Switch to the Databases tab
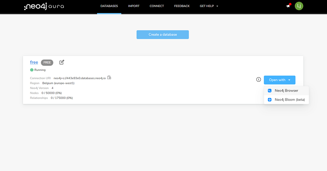Viewport: 327px width, 171px height. [109, 6]
